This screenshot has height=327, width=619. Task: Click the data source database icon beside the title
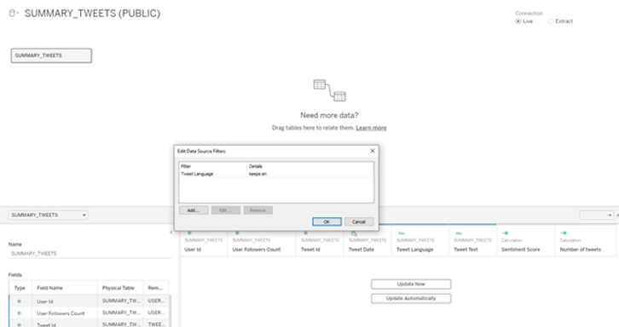(x=13, y=14)
